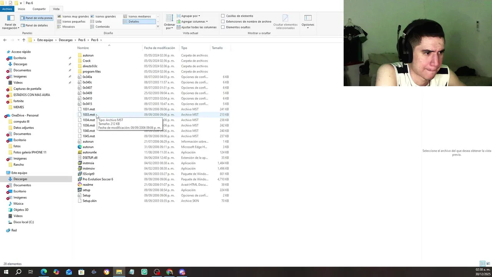The image size is (492, 277).
Task: Click Descargas in the address breadcrumb
Action: (66, 40)
